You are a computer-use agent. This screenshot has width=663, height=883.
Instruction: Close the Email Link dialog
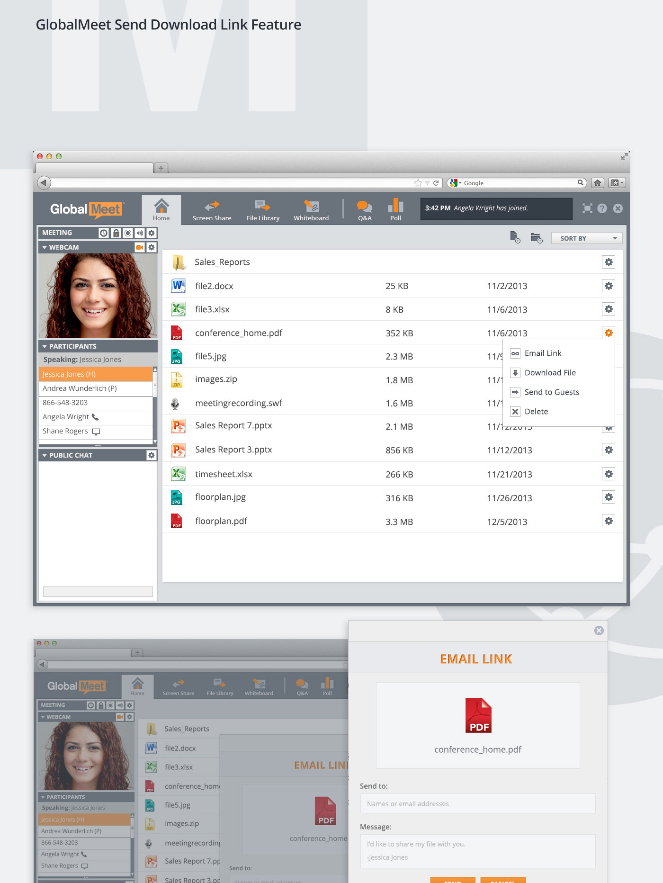click(x=599, y=631)
